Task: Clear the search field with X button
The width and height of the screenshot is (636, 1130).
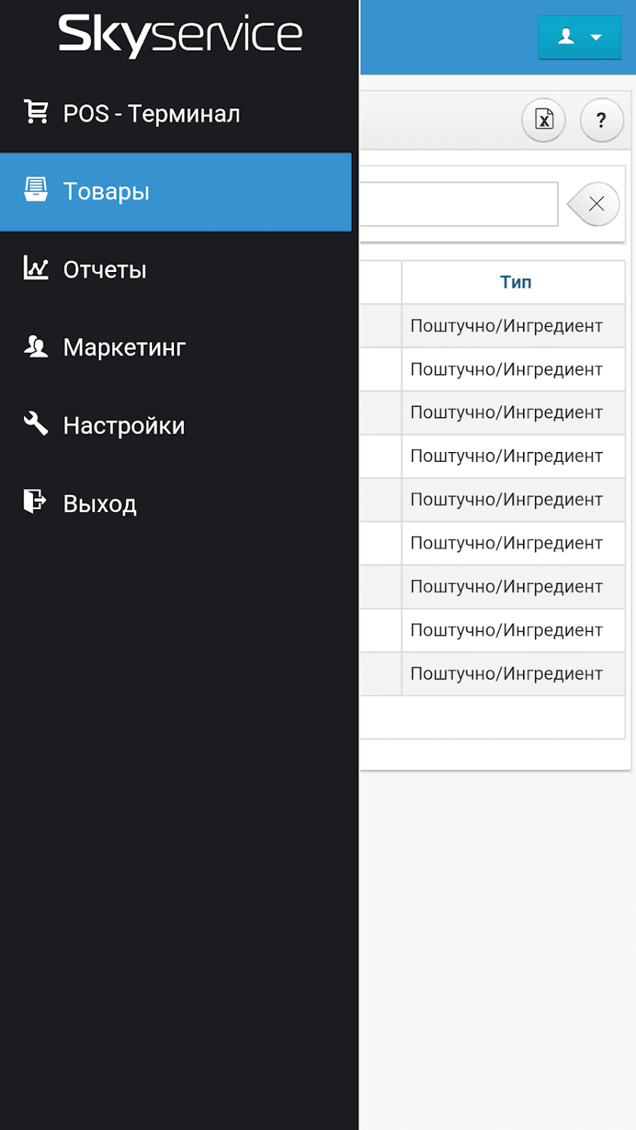Action: point(595,204)
